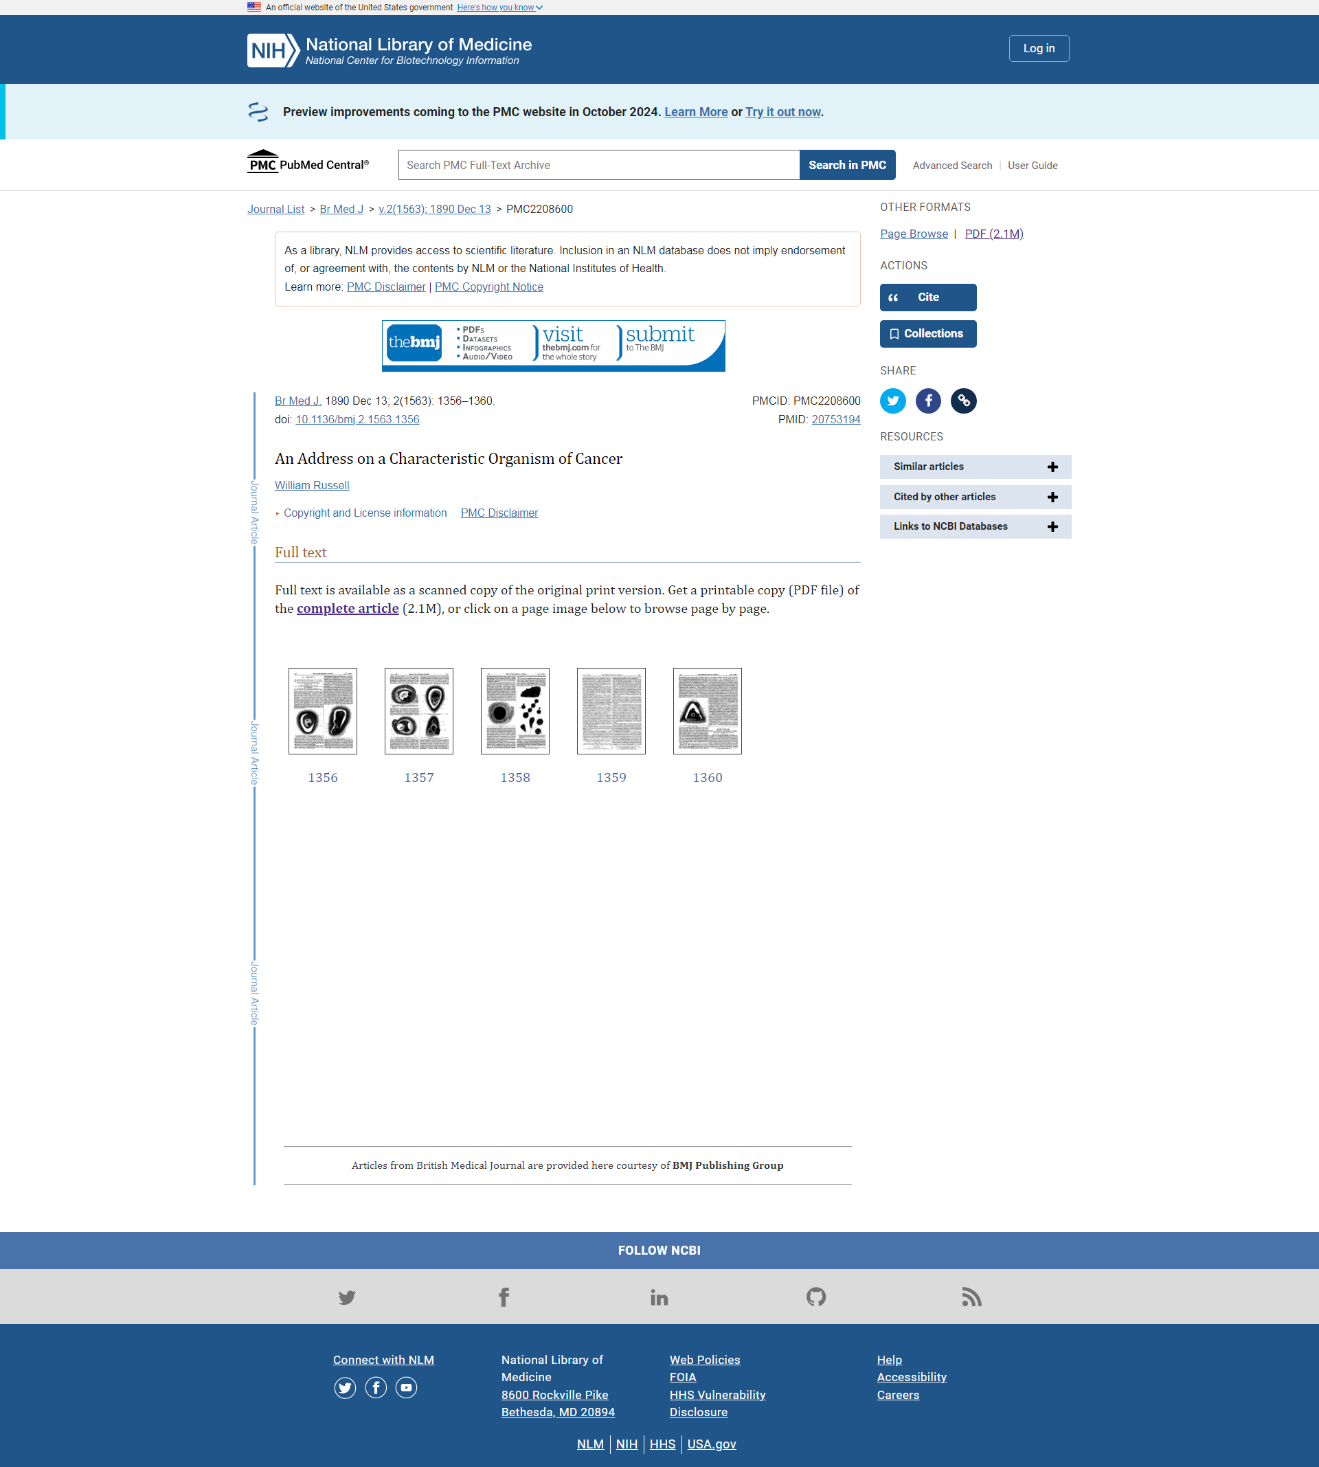Open NCBI GitHub icon
Screen dimensions: 1319x1467
(816, 1297)
